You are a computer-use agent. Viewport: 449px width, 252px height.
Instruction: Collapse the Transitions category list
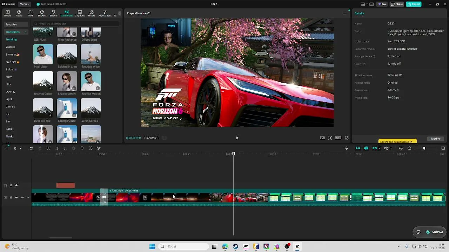(25, 32)
